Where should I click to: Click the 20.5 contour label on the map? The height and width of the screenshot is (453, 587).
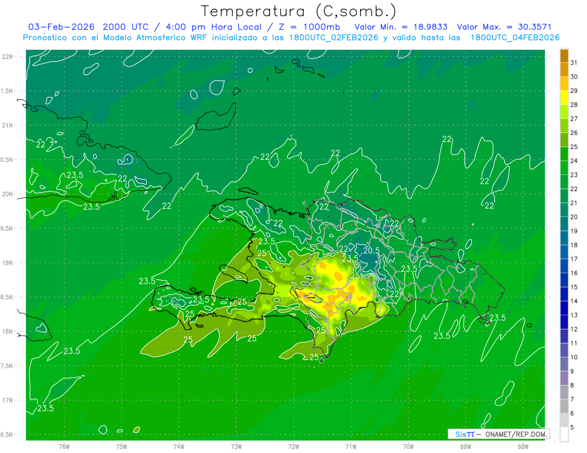[371, 250]
